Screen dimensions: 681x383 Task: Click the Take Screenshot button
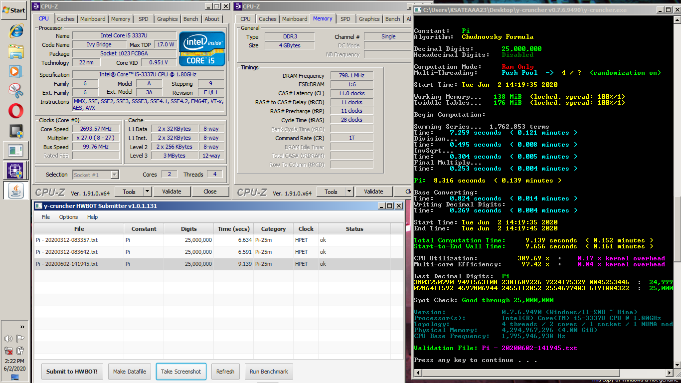click(181, 372)
